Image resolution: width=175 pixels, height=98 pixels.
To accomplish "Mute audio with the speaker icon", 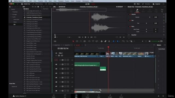I will 150,41.
